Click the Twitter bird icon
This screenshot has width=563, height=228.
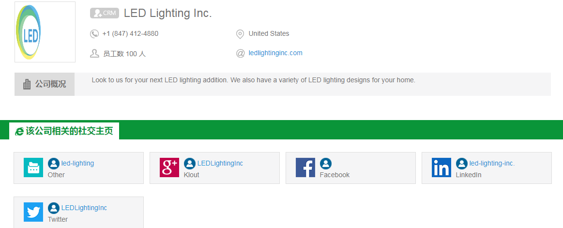tap(33, 212)
